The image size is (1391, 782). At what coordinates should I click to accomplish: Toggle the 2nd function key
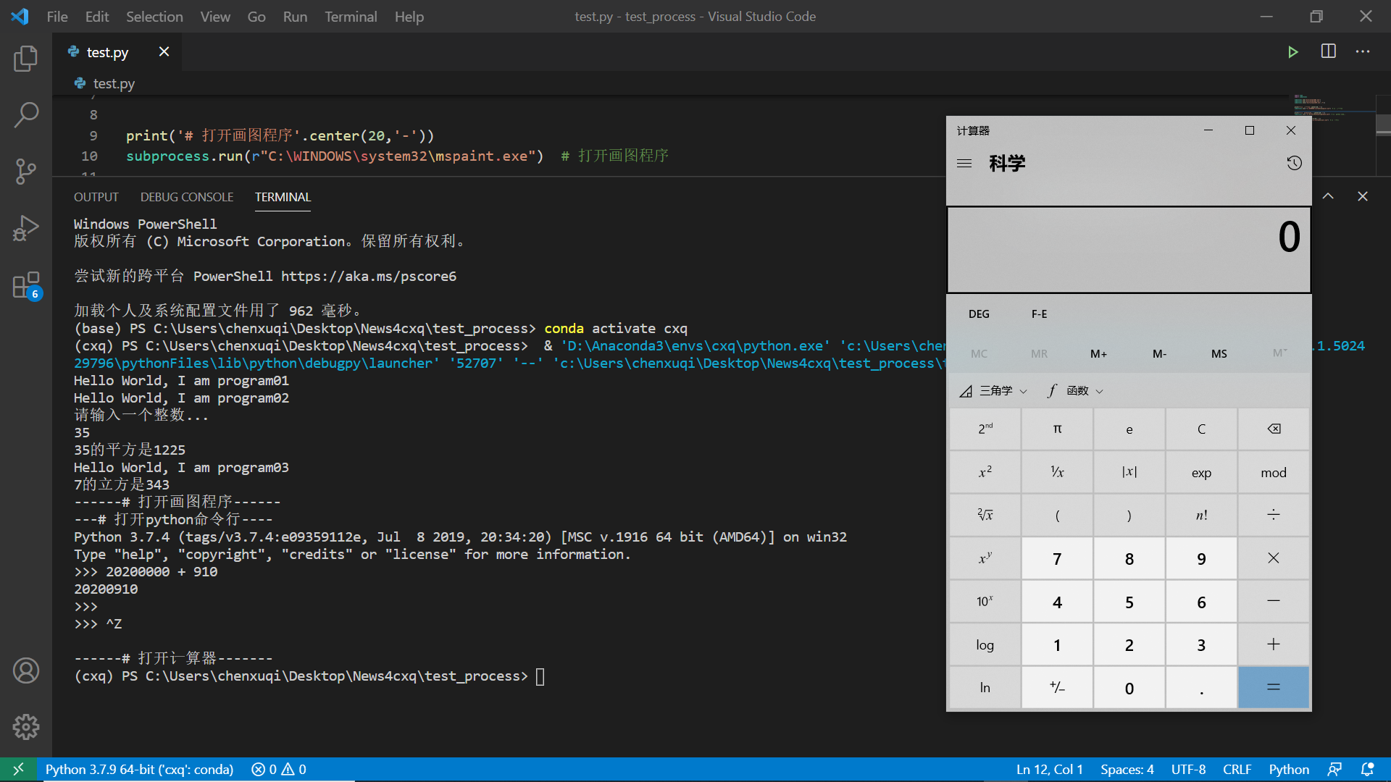coord(984,429)
